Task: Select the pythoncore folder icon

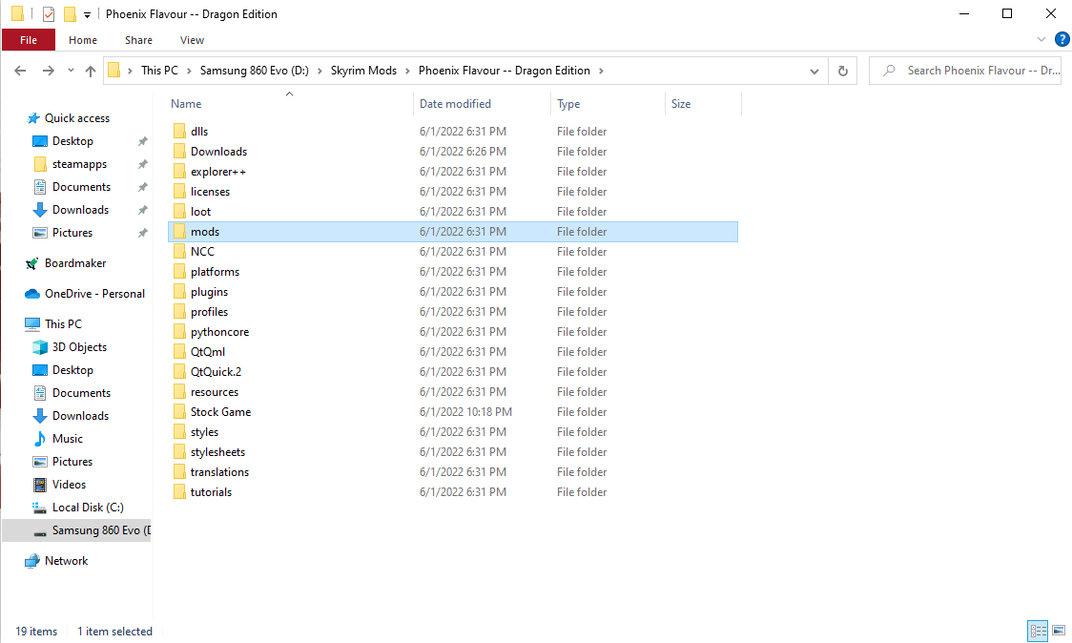Action: click(x=179, y=332)
